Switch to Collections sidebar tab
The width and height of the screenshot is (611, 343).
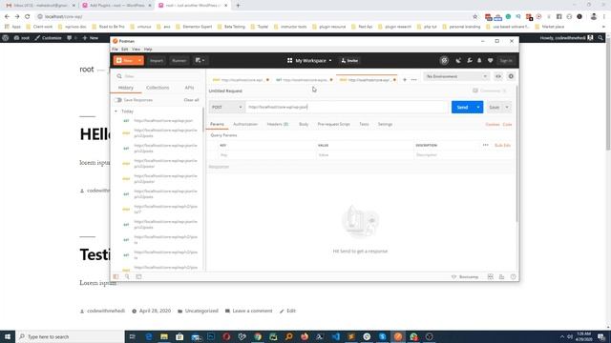pyautogui.click(x=158, y=88)
